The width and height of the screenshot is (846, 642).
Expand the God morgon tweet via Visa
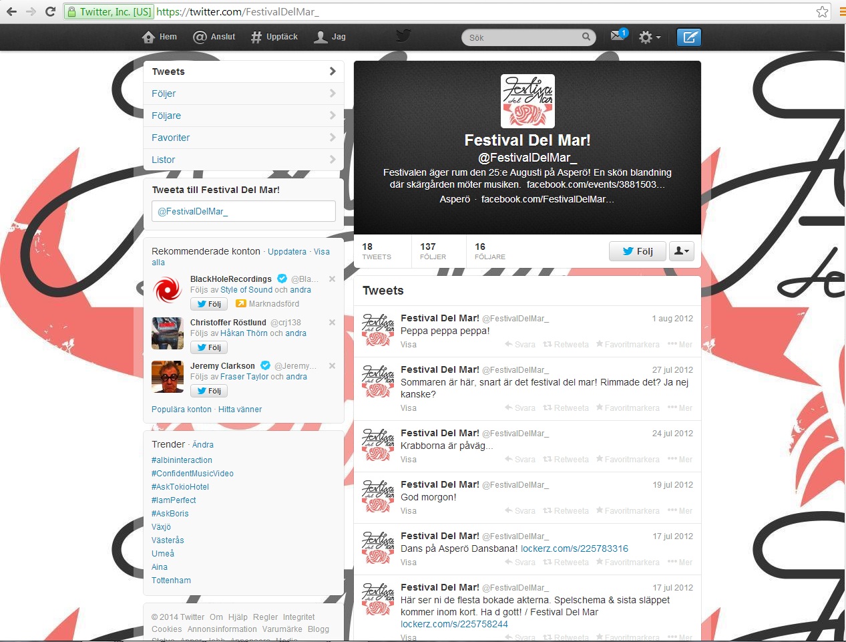(409, 511)
